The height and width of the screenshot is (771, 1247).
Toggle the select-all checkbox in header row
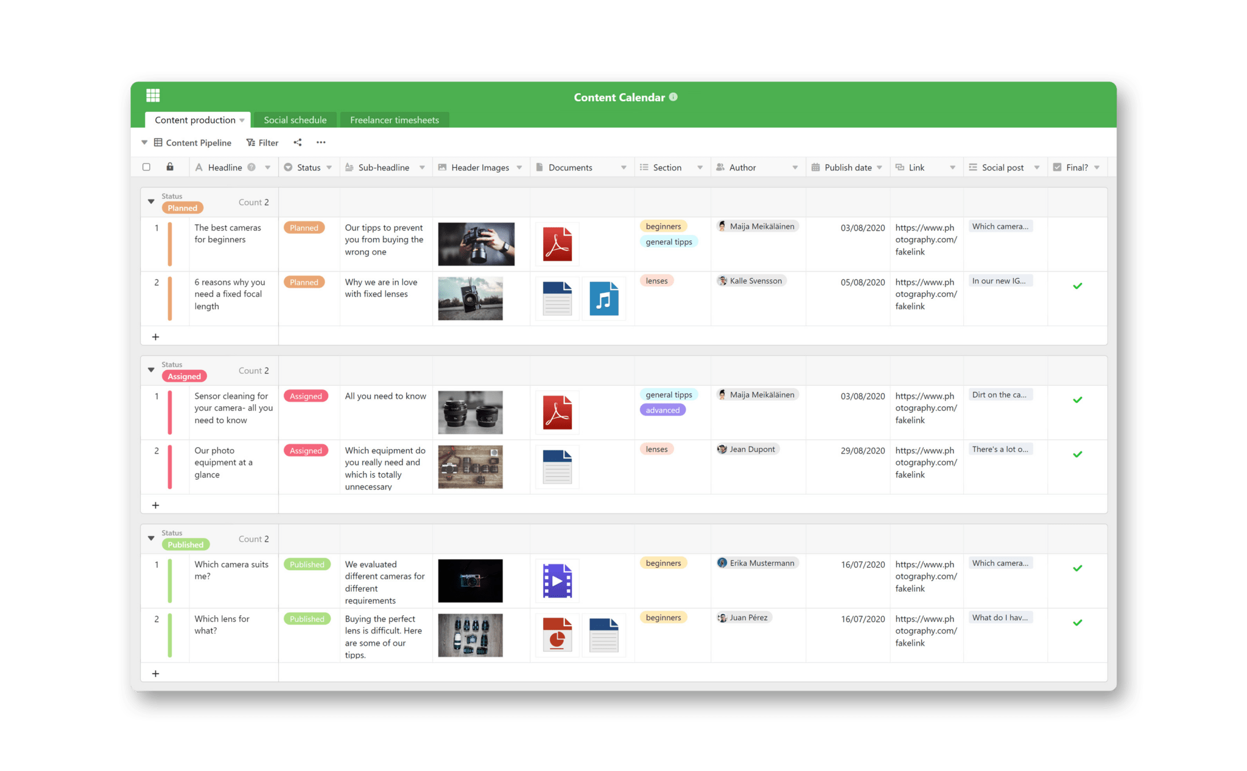pyautogui.click(x=146, y=167)
